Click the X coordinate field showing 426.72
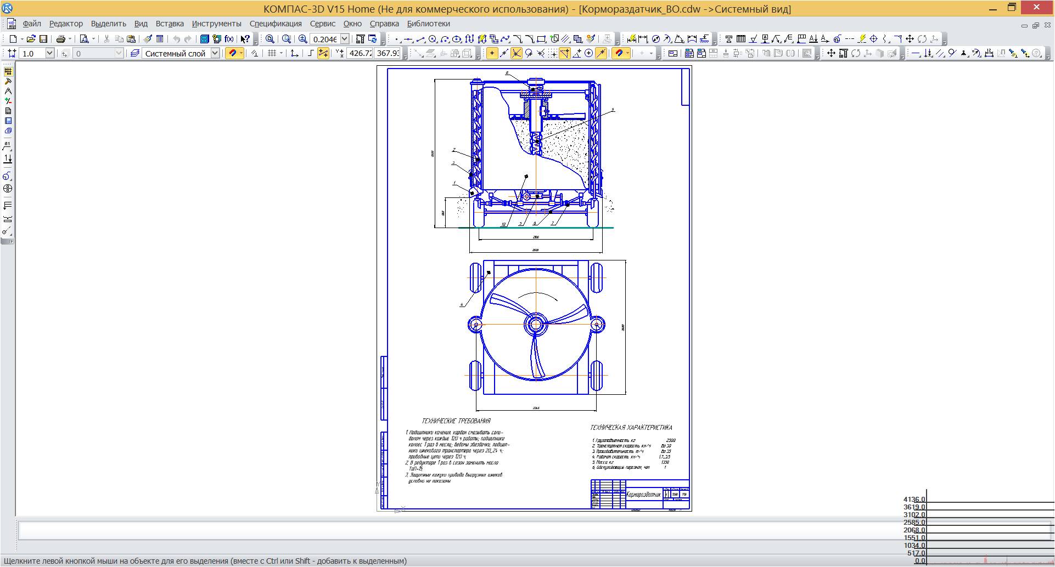Image resolution: width=1055 pixels, height=567 pixels. click(360, 53)
